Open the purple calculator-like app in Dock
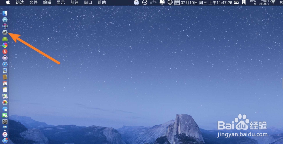 pyautogui.click(x=5, y=58)
